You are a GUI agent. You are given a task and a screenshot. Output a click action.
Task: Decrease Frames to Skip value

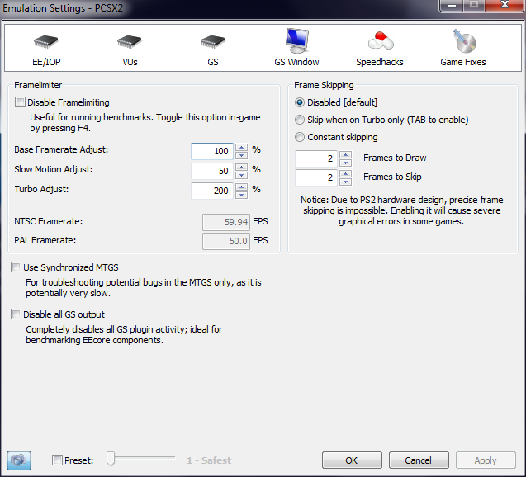point(345,182)
